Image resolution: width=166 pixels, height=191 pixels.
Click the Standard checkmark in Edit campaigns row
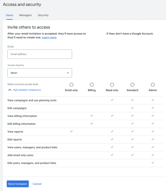pyautogui.click(x=132, y=108)
